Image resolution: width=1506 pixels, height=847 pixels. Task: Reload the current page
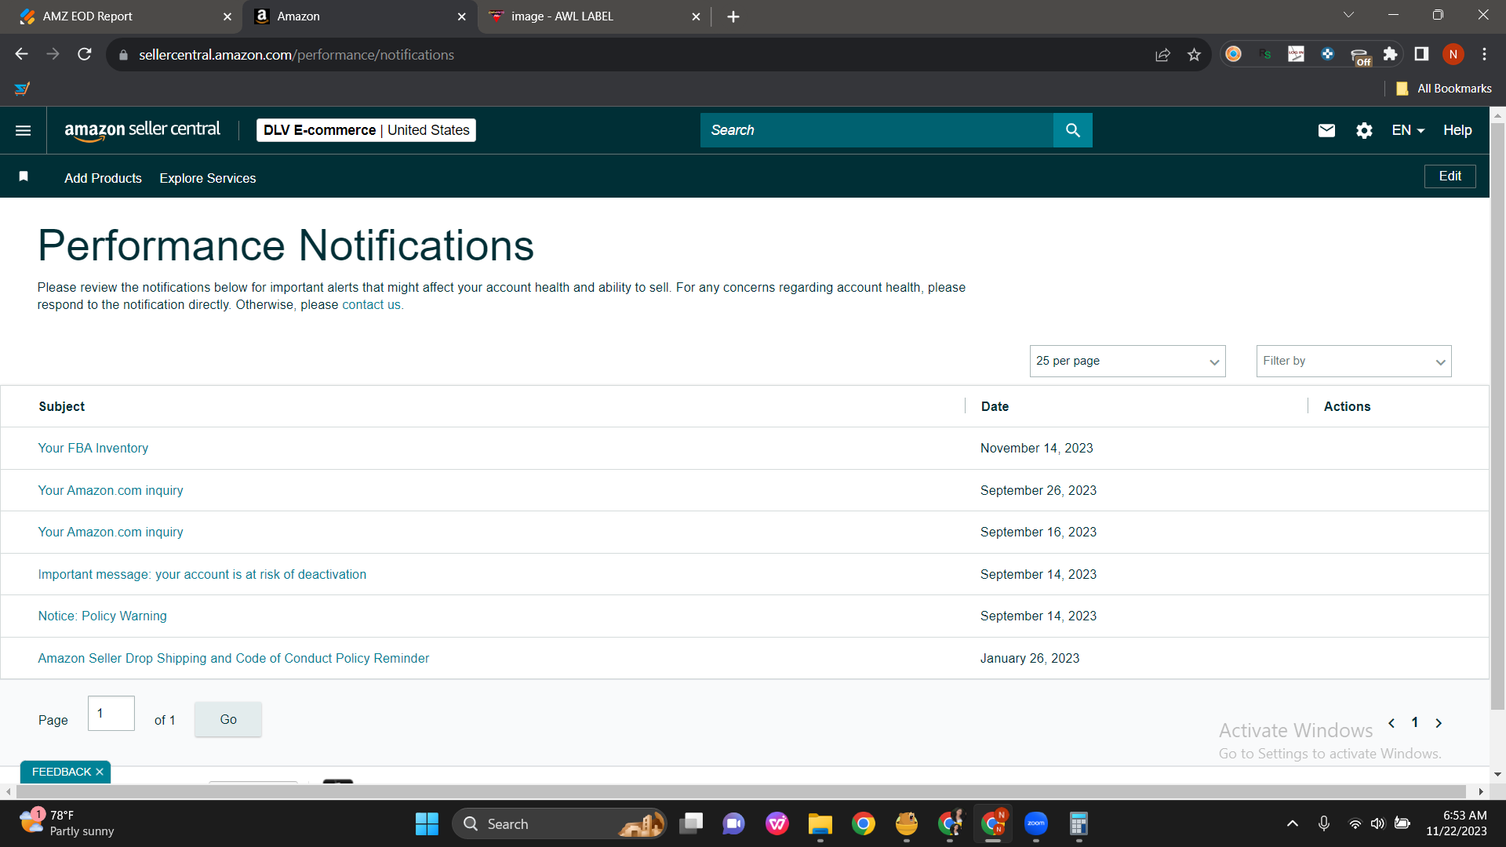tap(85, 54)
